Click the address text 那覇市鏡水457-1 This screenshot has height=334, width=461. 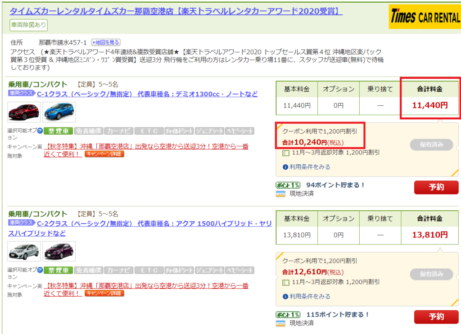63,43
